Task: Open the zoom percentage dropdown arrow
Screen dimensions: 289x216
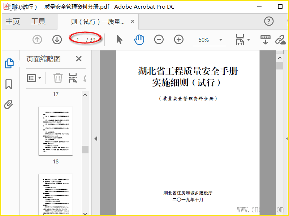Action: pos(221,40)
